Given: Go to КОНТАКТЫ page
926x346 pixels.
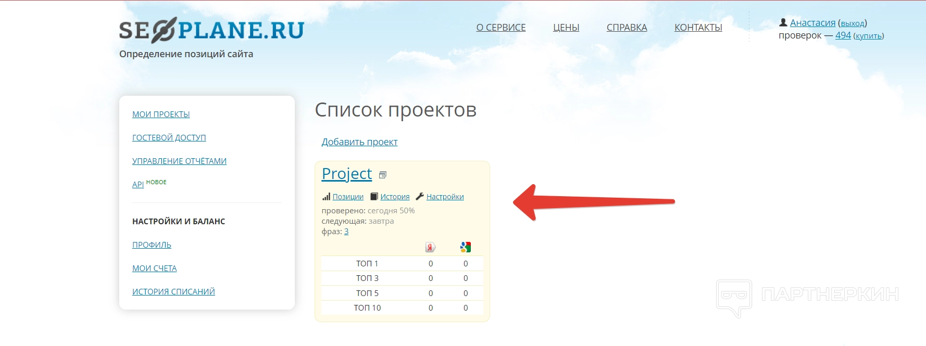Looking at the screenshot, I should coord(698,28).
